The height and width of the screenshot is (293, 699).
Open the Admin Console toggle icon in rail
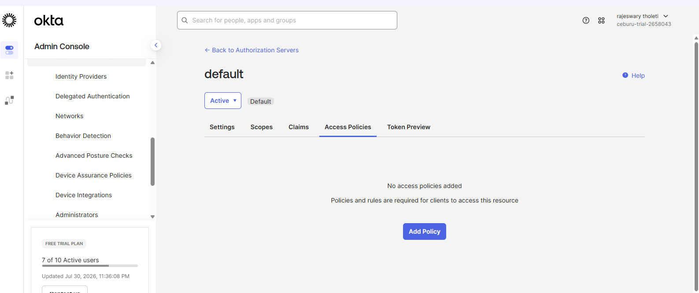pyautogui.click(x=9, y=50)
